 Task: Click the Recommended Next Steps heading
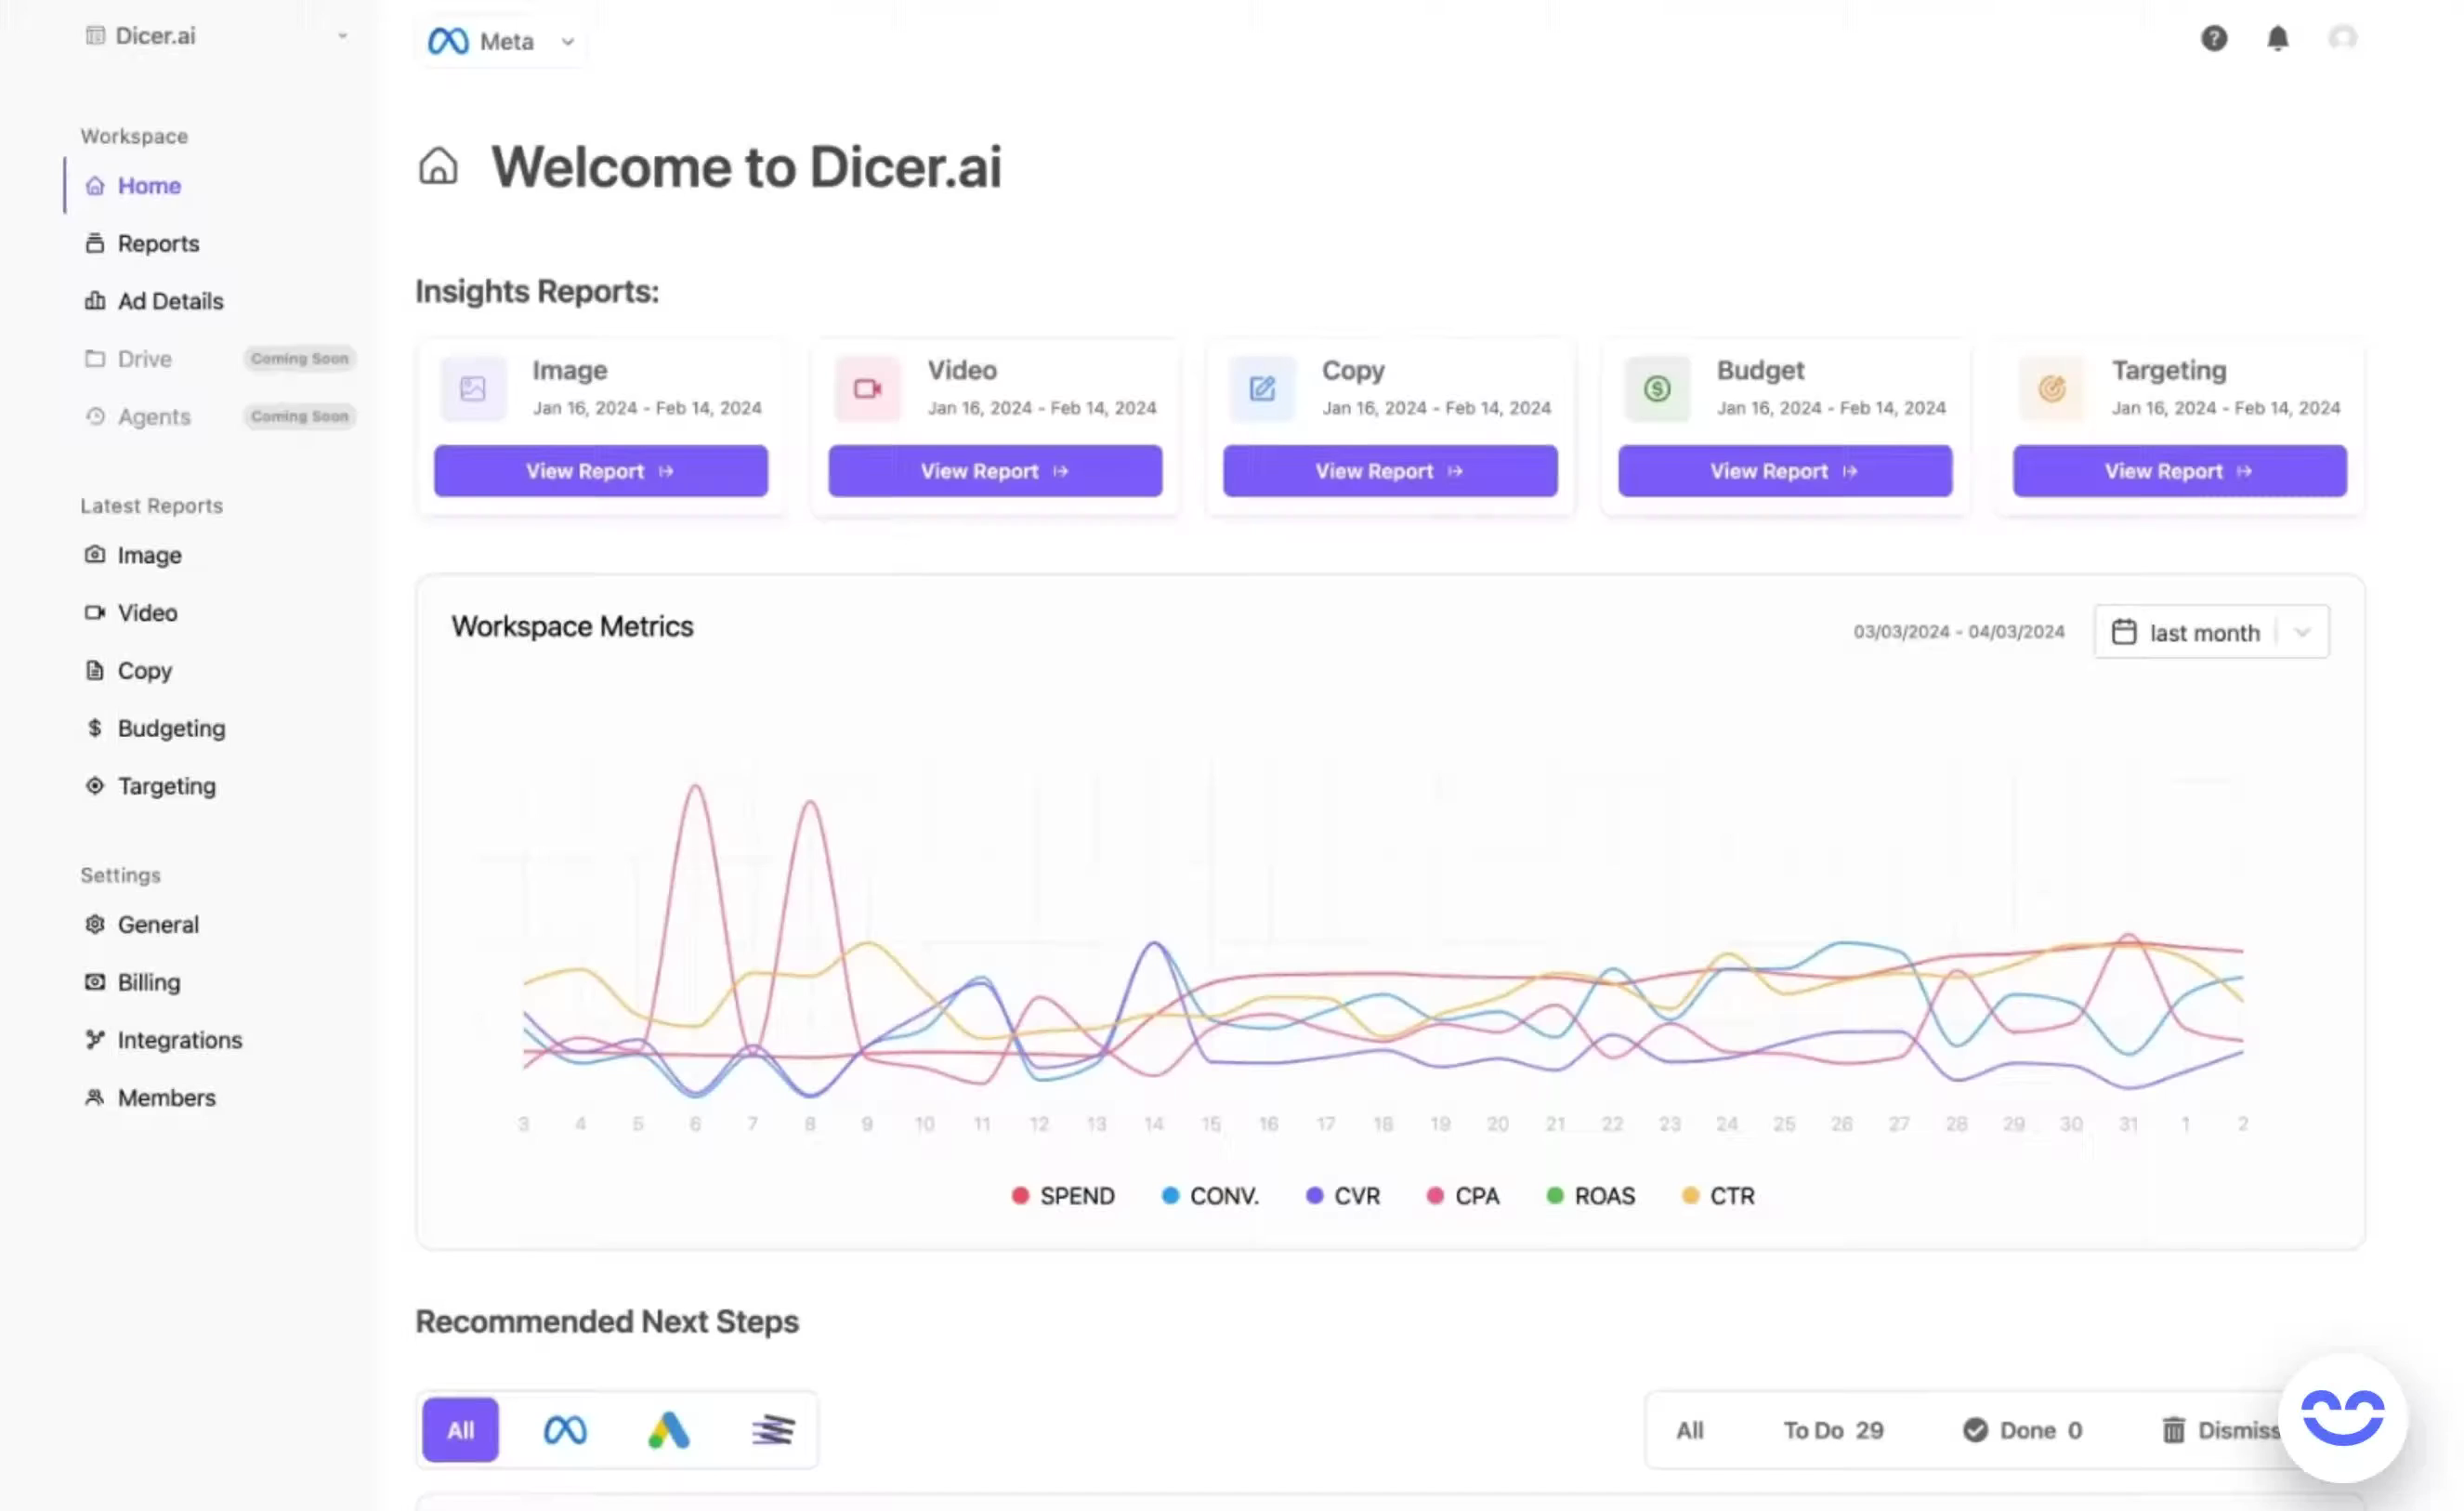607,1322
